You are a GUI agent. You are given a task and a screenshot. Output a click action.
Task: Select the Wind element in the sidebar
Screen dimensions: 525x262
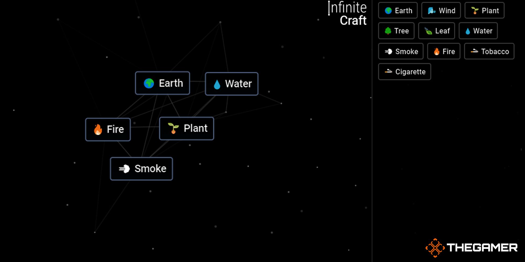pos(441,10)
